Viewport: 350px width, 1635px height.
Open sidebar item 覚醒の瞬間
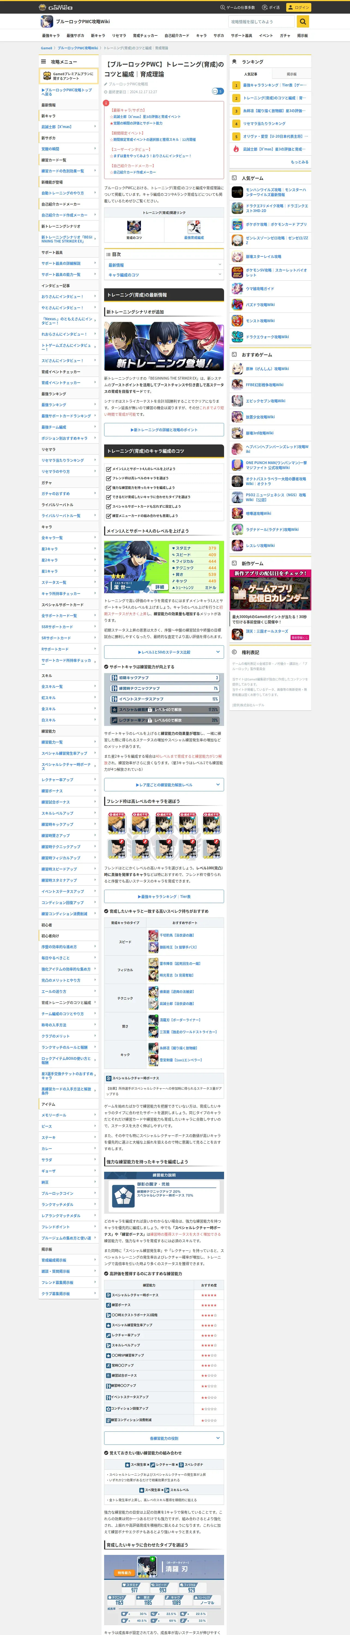click(x=69, y=149)
